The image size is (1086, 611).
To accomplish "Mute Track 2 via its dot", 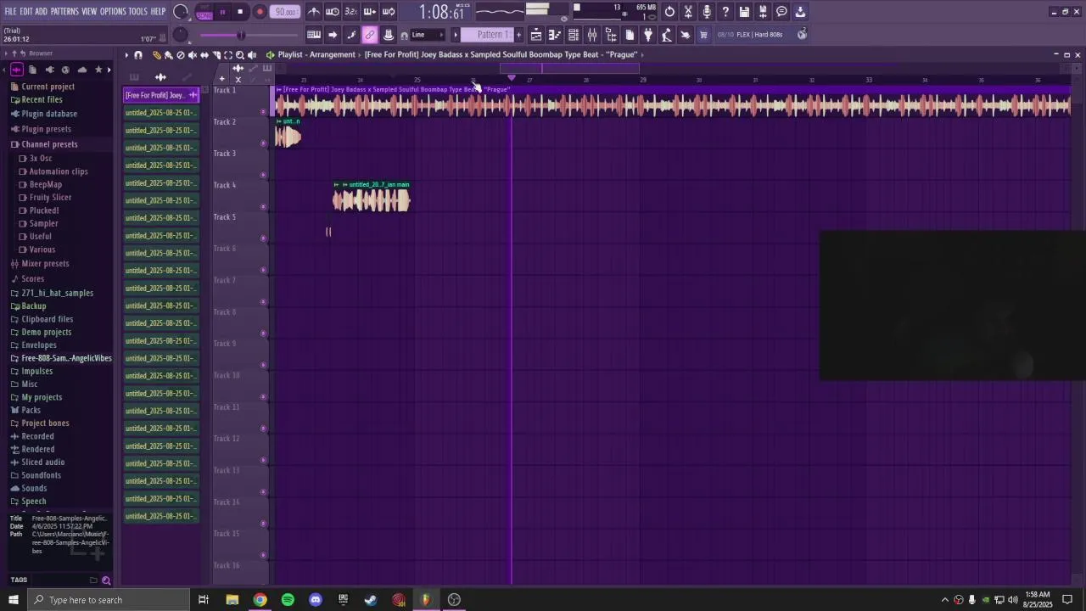I will coord(263,143).
